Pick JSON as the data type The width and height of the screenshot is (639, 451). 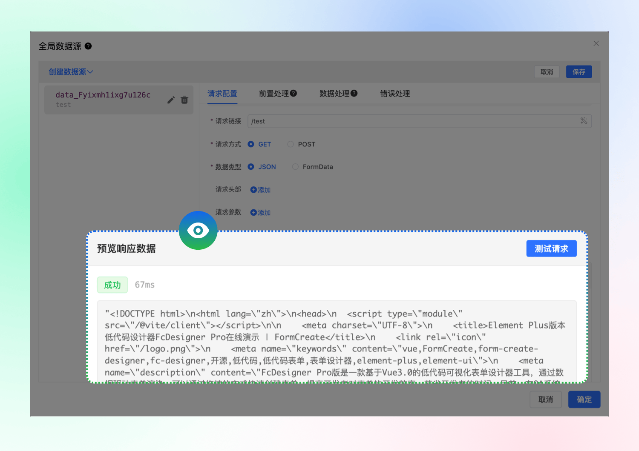tap(251, 167)
